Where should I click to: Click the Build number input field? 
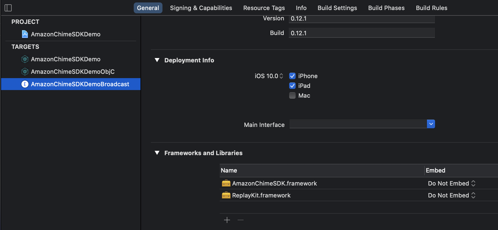(x=362, y=33)
